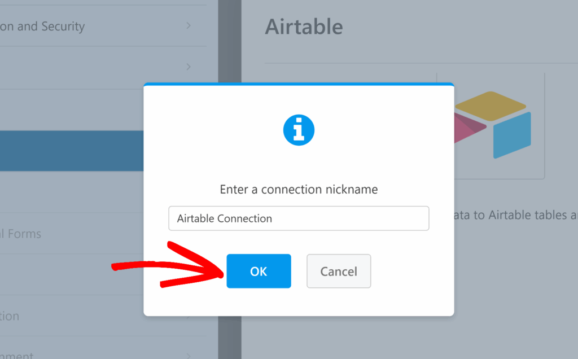Focus the Airtable Connection nickname field
Viewport: 578px width, 359px height.
click(299, 218)
